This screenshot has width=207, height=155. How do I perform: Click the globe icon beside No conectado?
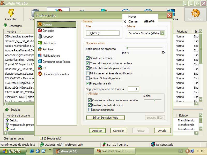[153, 144]
